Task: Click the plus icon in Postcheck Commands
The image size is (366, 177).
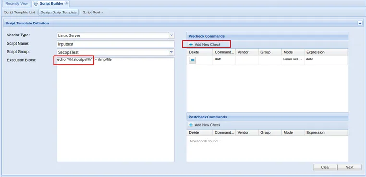Action: 191,125
